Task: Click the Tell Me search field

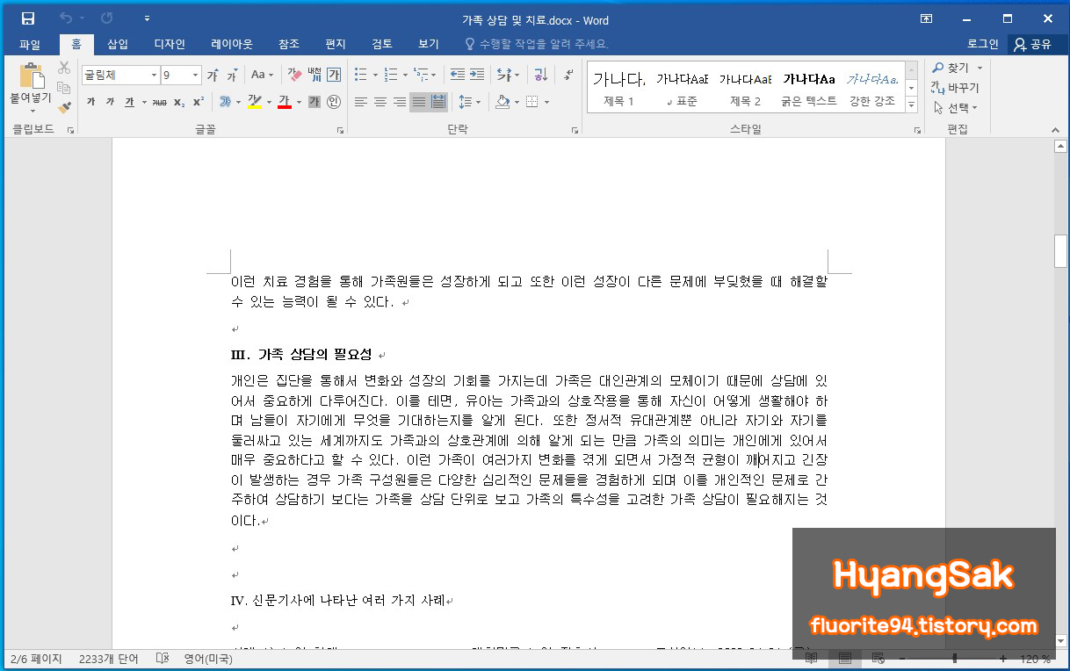Action: 536,44
